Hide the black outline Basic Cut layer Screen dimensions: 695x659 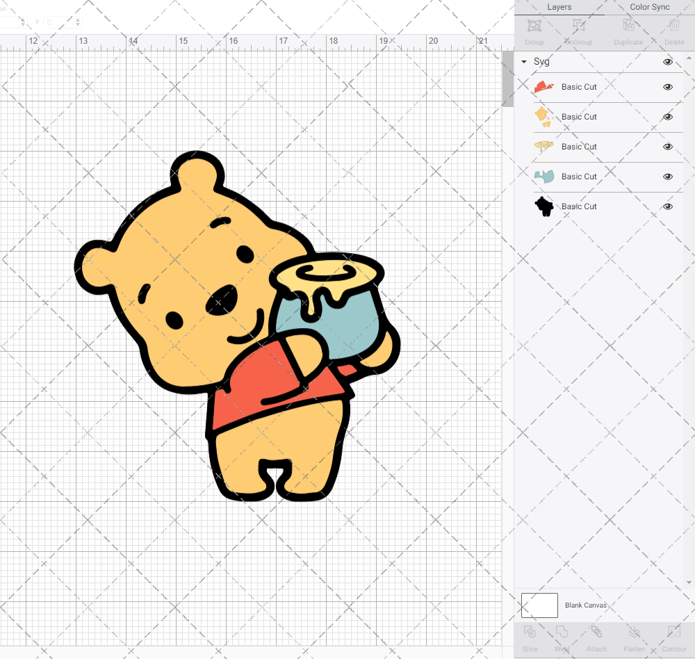(x=668, y=206)
